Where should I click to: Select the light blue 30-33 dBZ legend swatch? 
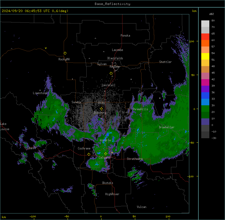point(205,102)
